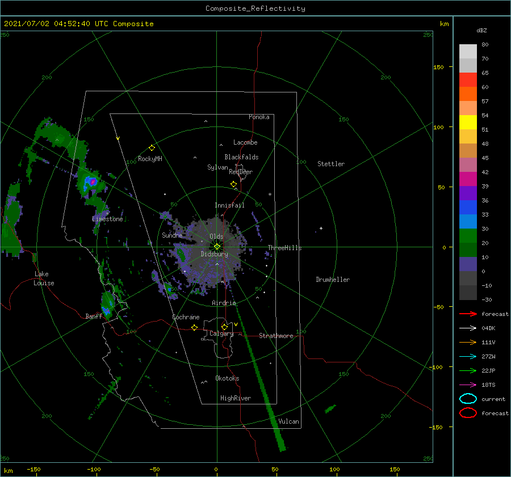Click the yellow diamond marker below Cochrane
The height and width of the screenshot is (477, 511).
[x=195, y=328]
